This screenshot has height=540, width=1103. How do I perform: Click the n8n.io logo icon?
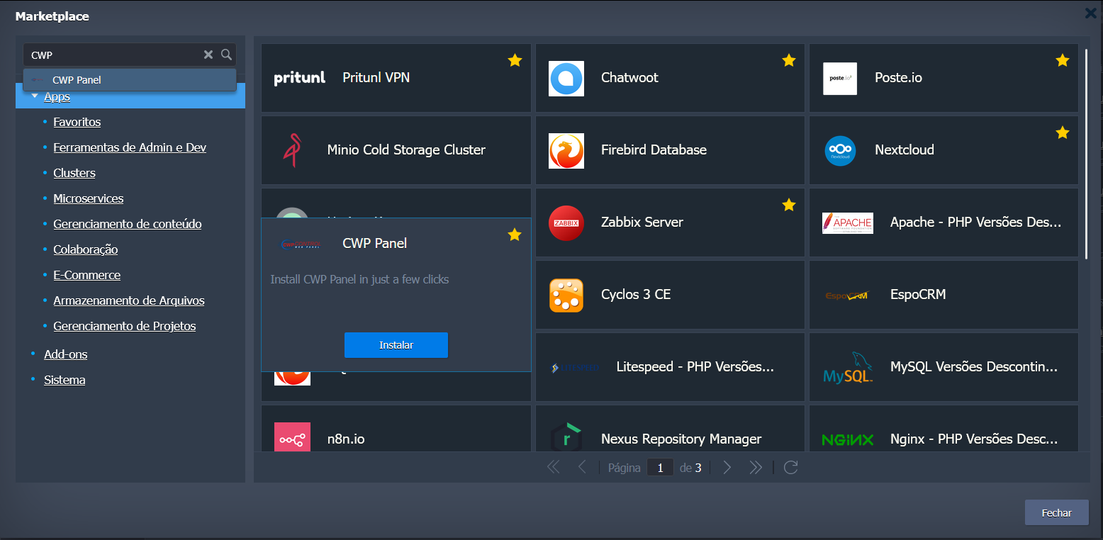click(x=292, y=437)
